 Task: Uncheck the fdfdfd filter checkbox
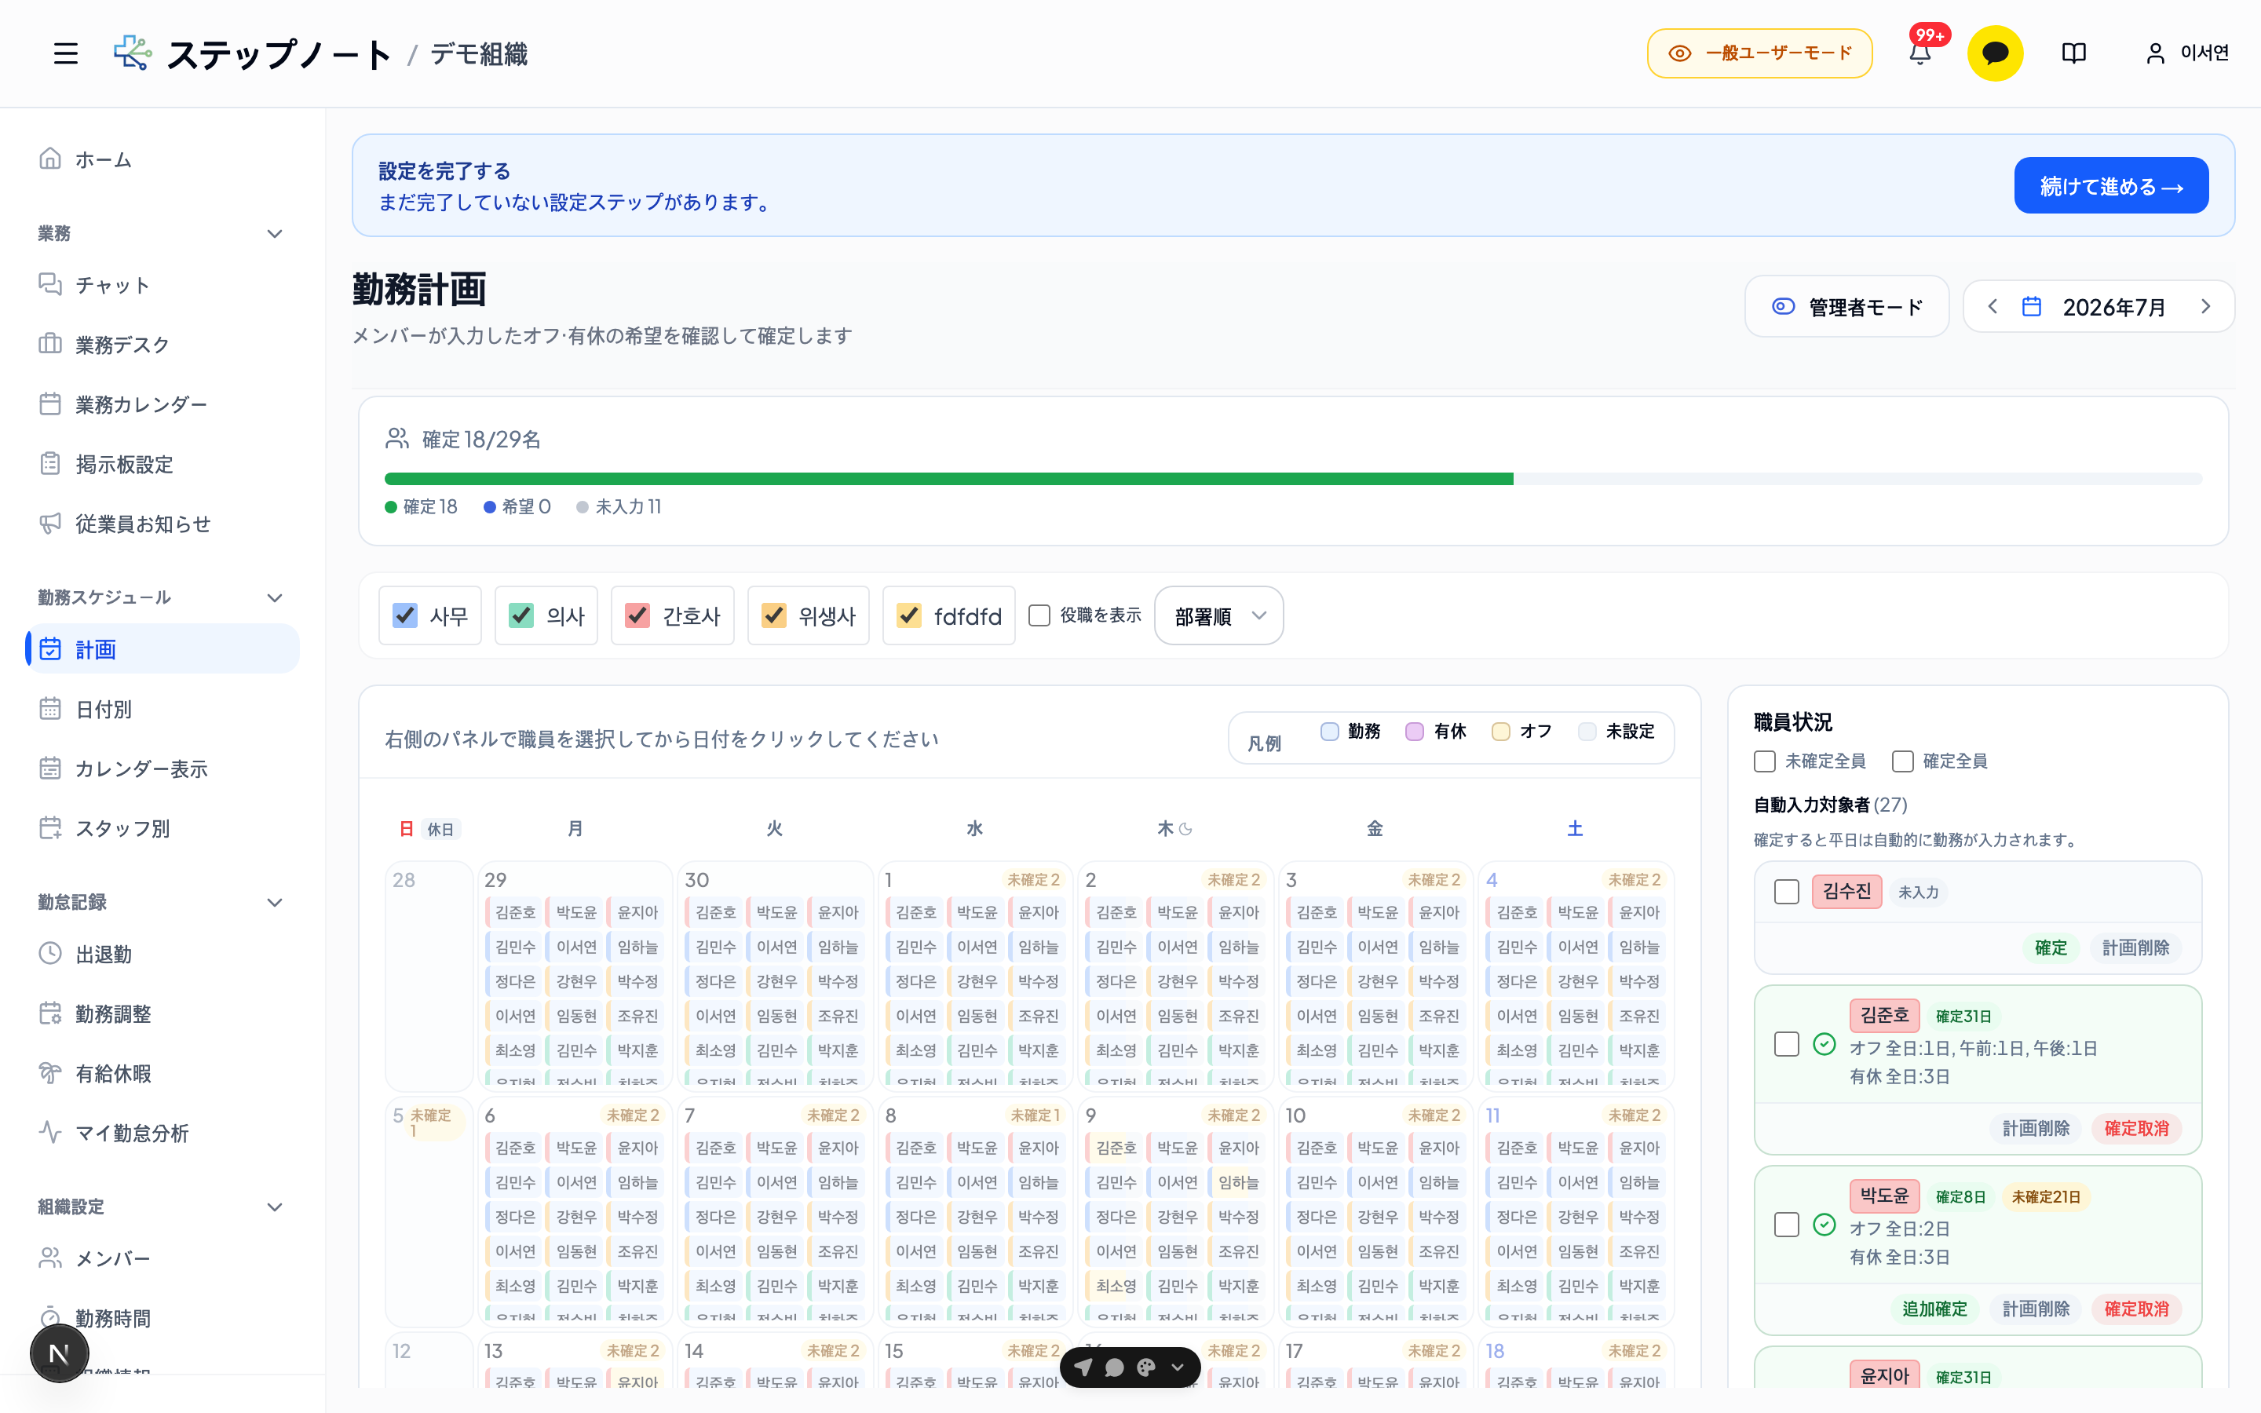point(909,615)
